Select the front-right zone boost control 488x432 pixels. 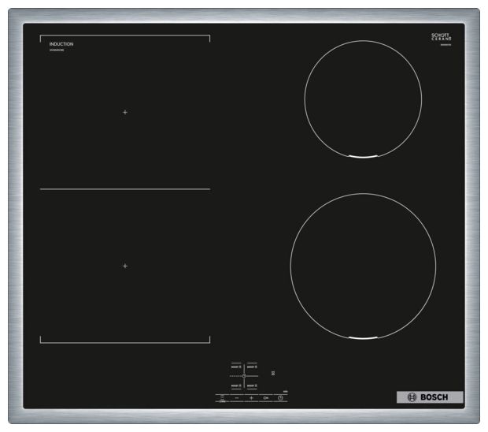(252, 385)
